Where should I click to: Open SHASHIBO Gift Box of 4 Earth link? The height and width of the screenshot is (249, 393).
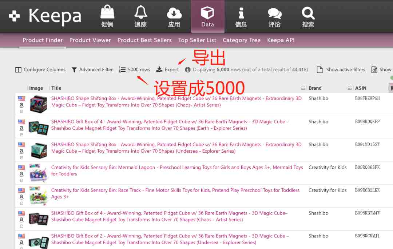170,125
